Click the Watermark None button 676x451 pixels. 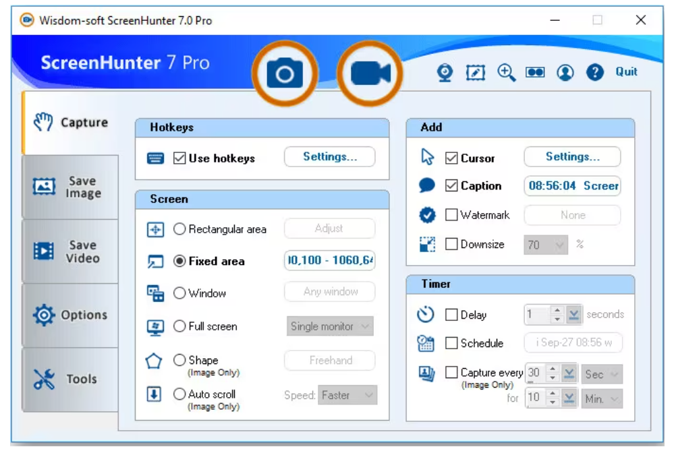click(x=573, y=215)
